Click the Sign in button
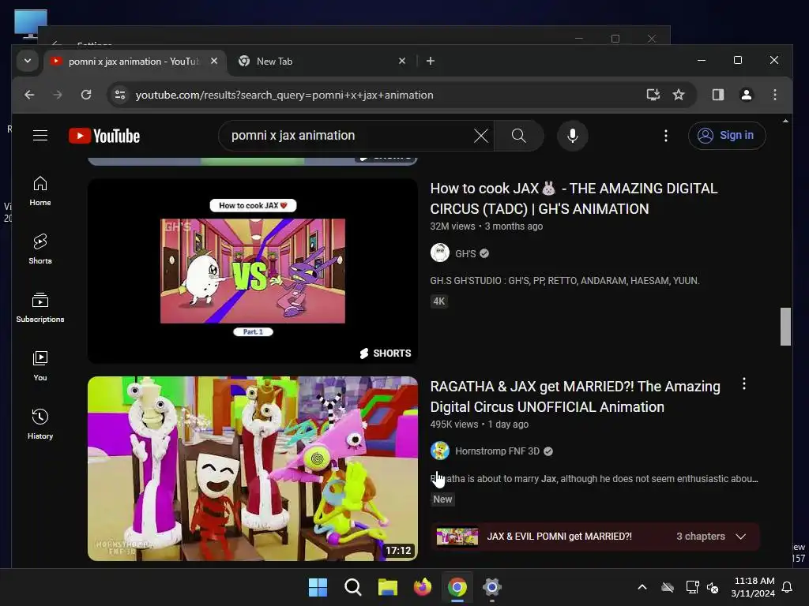This screenshot has height=606, width=809. click(727, 136)
